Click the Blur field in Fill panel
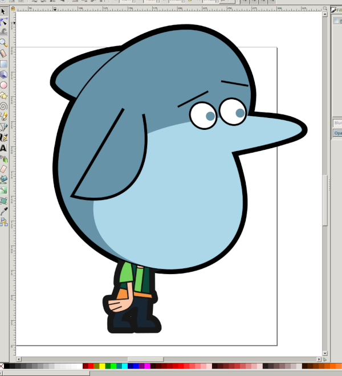 tap(337, 123)
